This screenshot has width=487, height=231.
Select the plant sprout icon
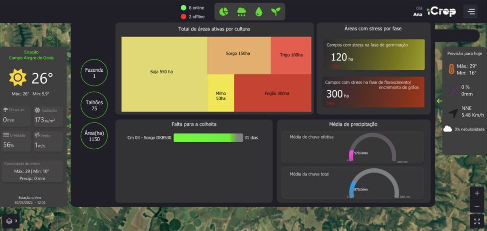275,12
